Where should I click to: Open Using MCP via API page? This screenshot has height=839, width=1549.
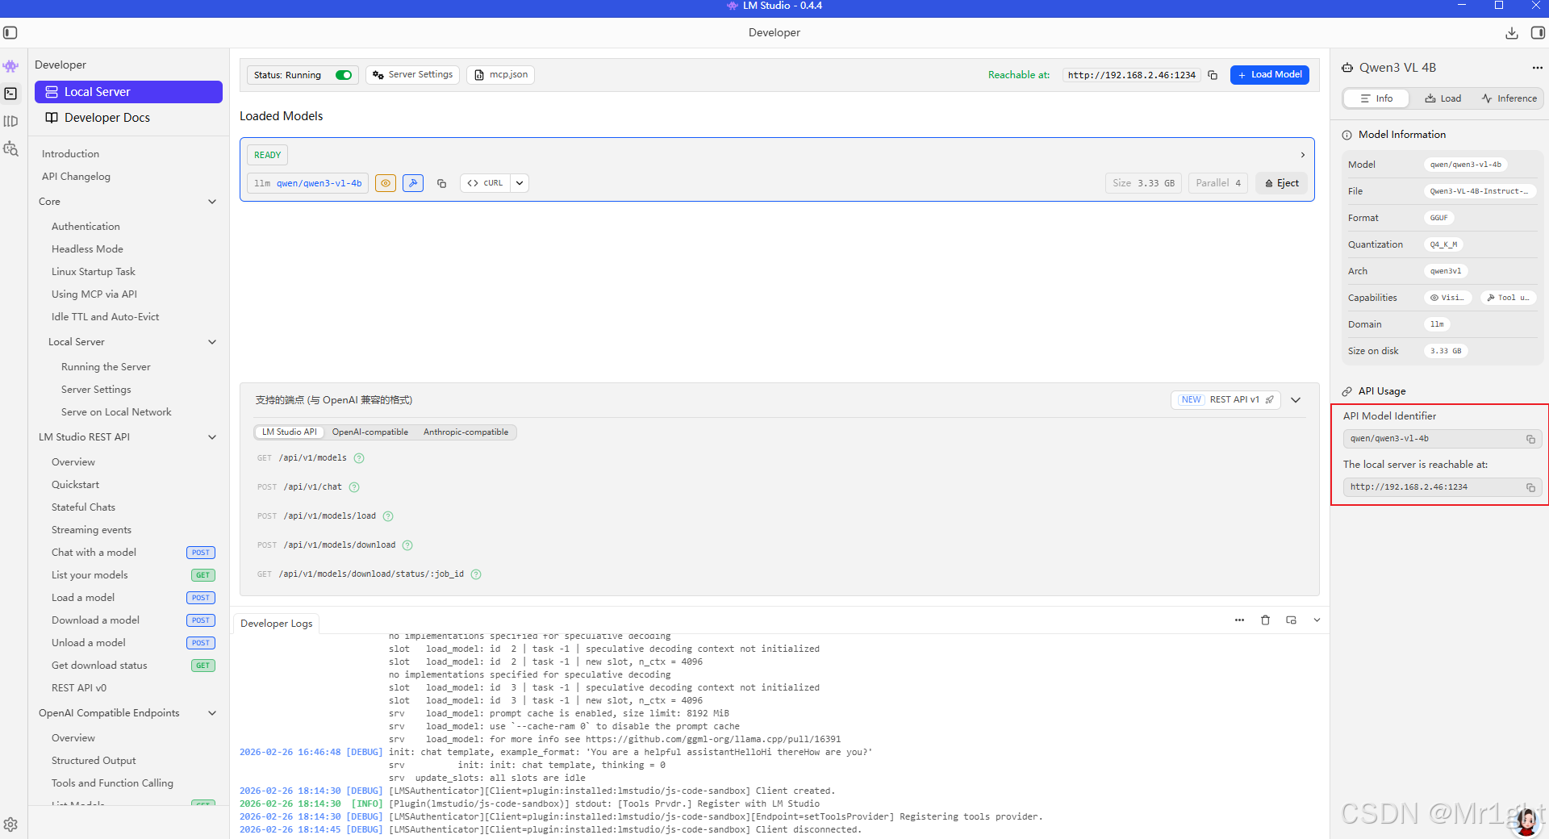pyautogui.click(x=94, y=294)
